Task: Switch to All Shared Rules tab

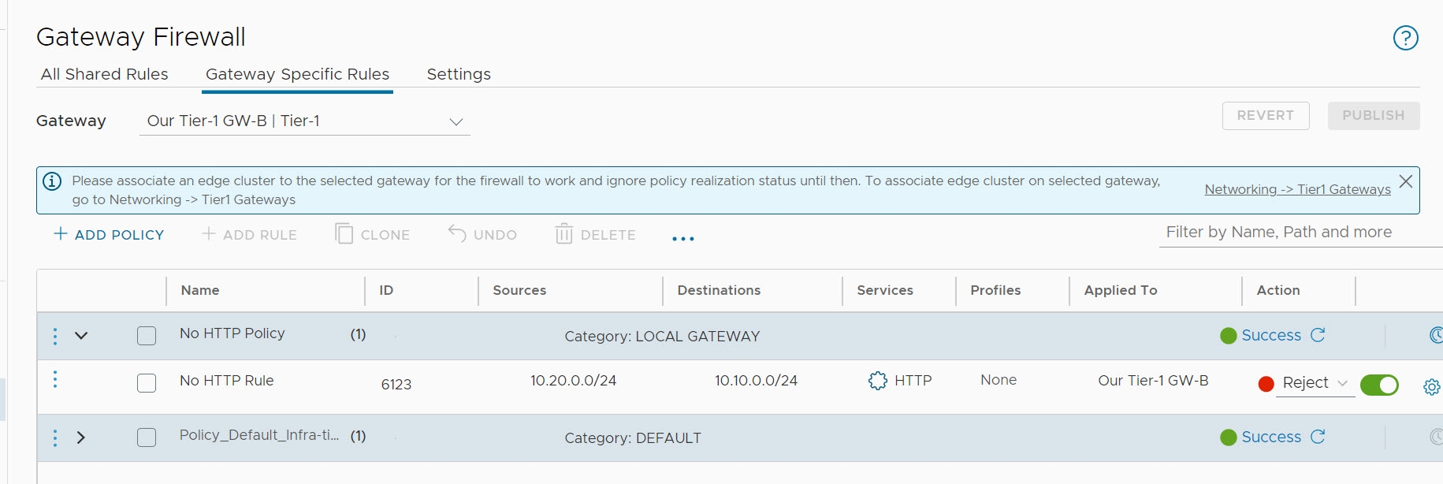Action: pos(105,74)
